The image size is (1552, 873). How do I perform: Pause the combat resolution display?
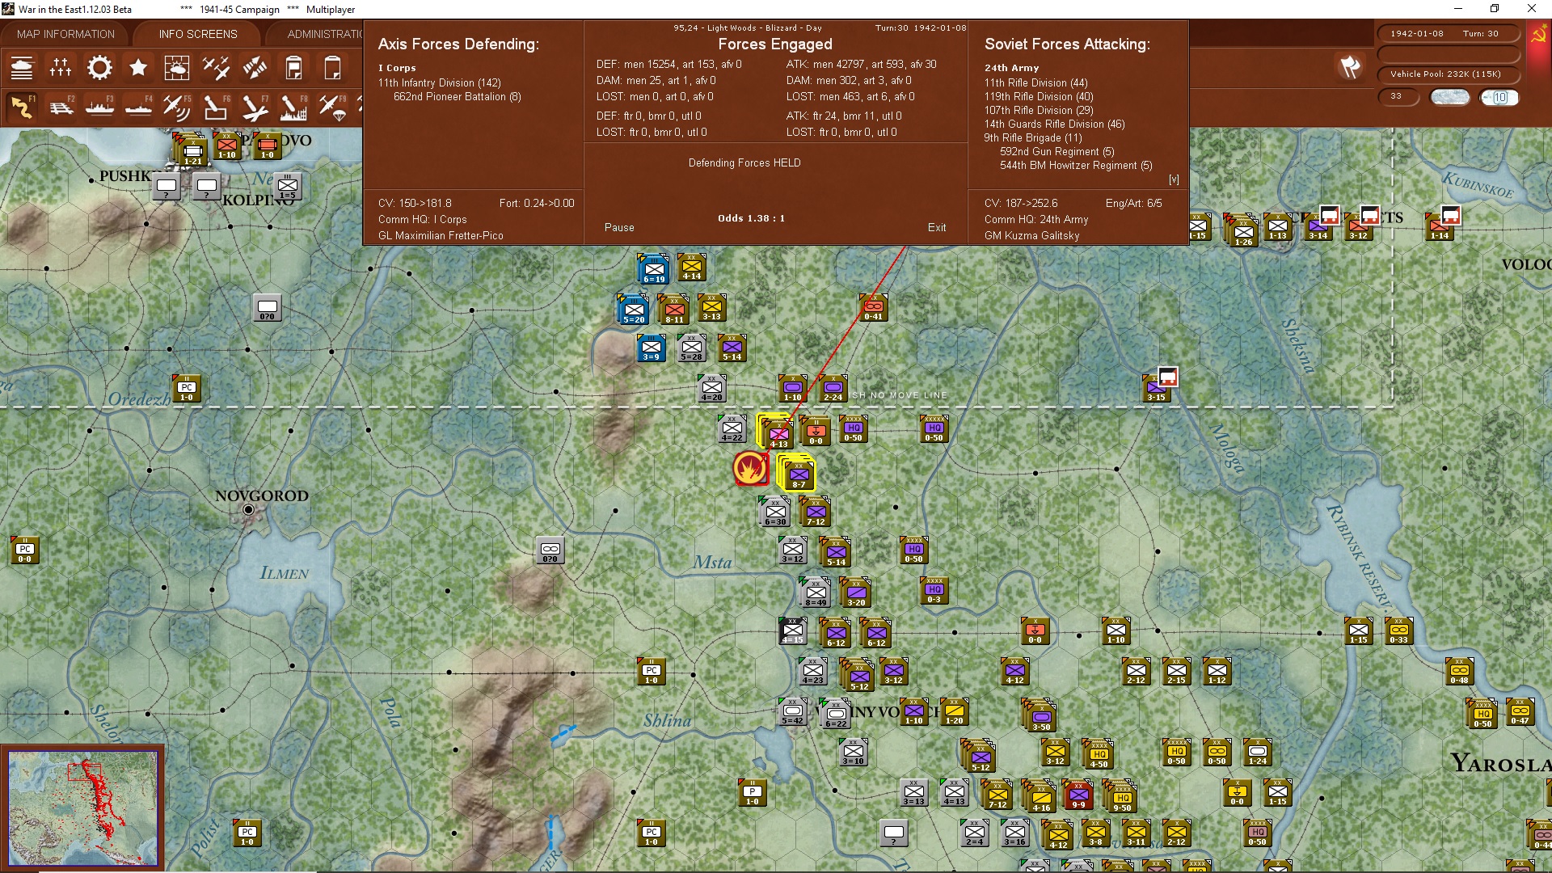pyautogui.click(x=619, y=227)
